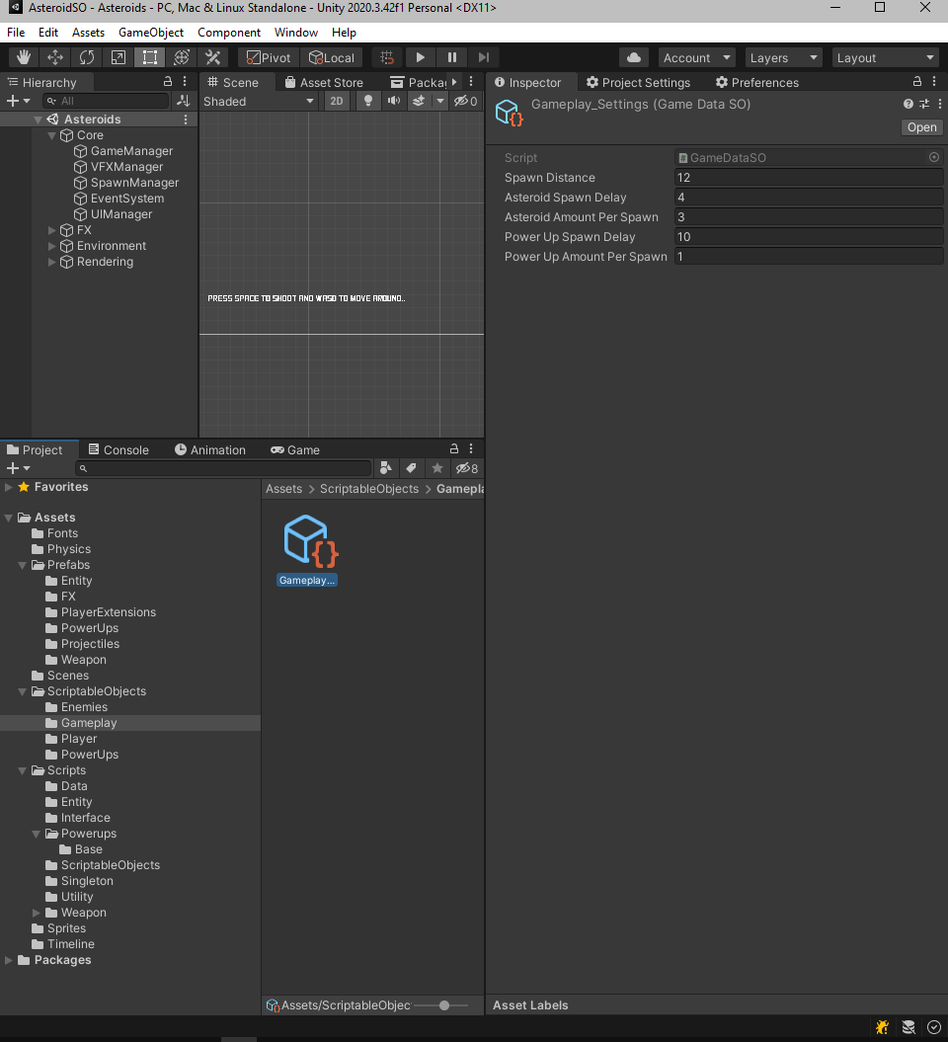This screenshot has width=948, height=1042.
Task: Open the GameObject menu
Action: [x=151, y=33]
